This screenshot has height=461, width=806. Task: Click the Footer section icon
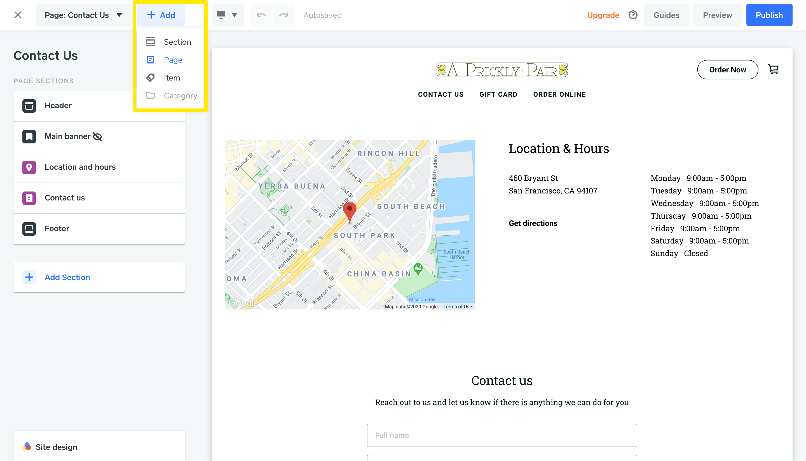pyautogui.click(x=29, y=229)
